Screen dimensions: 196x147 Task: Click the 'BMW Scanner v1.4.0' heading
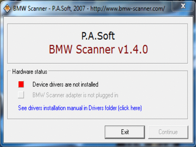[98, 49]
